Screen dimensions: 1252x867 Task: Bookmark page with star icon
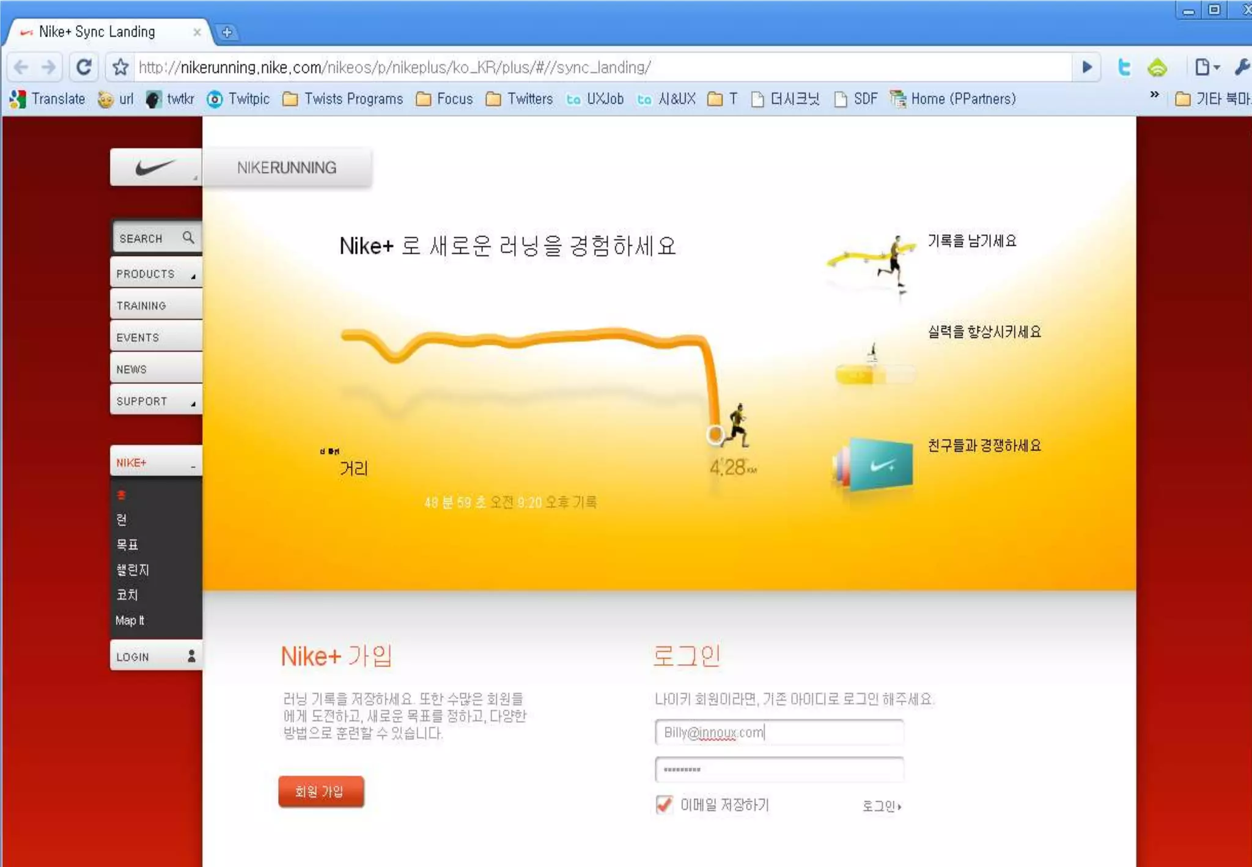pos(120,67)
